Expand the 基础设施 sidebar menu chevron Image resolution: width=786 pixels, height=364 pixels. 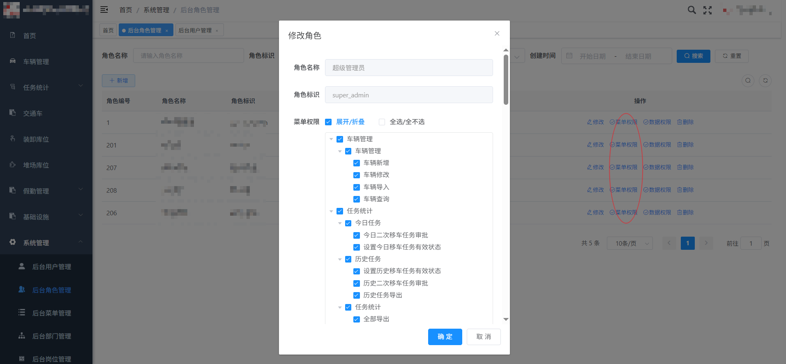tap(81, 215)
